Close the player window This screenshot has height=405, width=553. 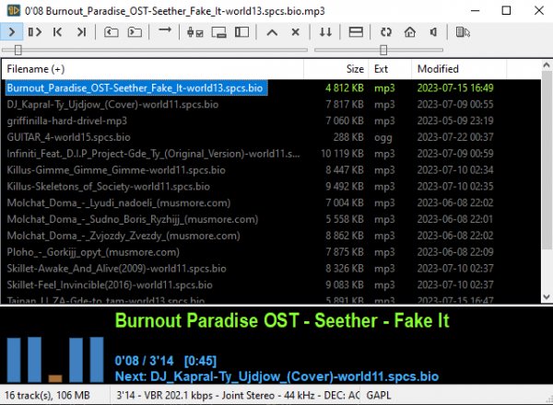coord(538,10)
